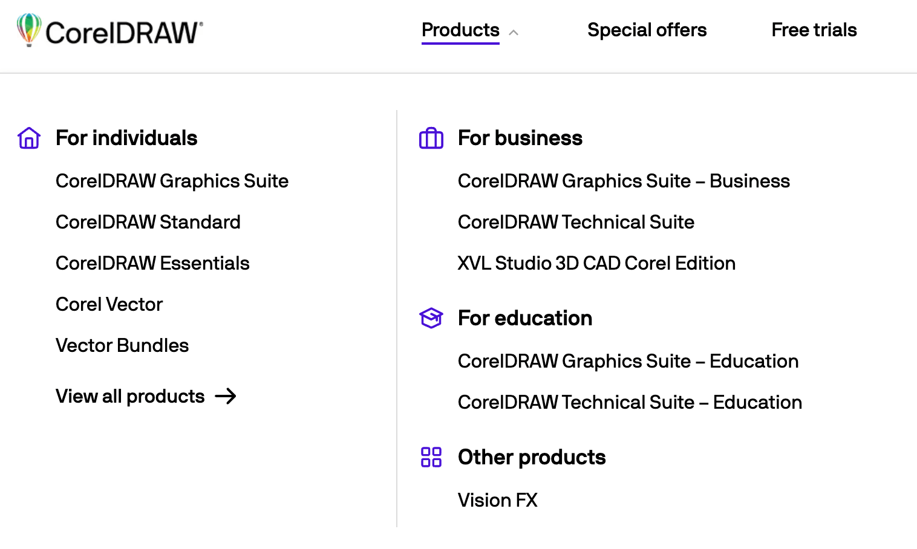Select Special offers in the navigation bar

[647, 30]
